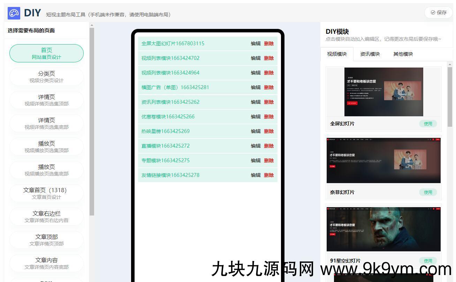Image resolution: width=456 pixels, height=282 pixels.
Task: Select the 分类页 视频分类页设计 page
Action: click(x=46, y=77)
